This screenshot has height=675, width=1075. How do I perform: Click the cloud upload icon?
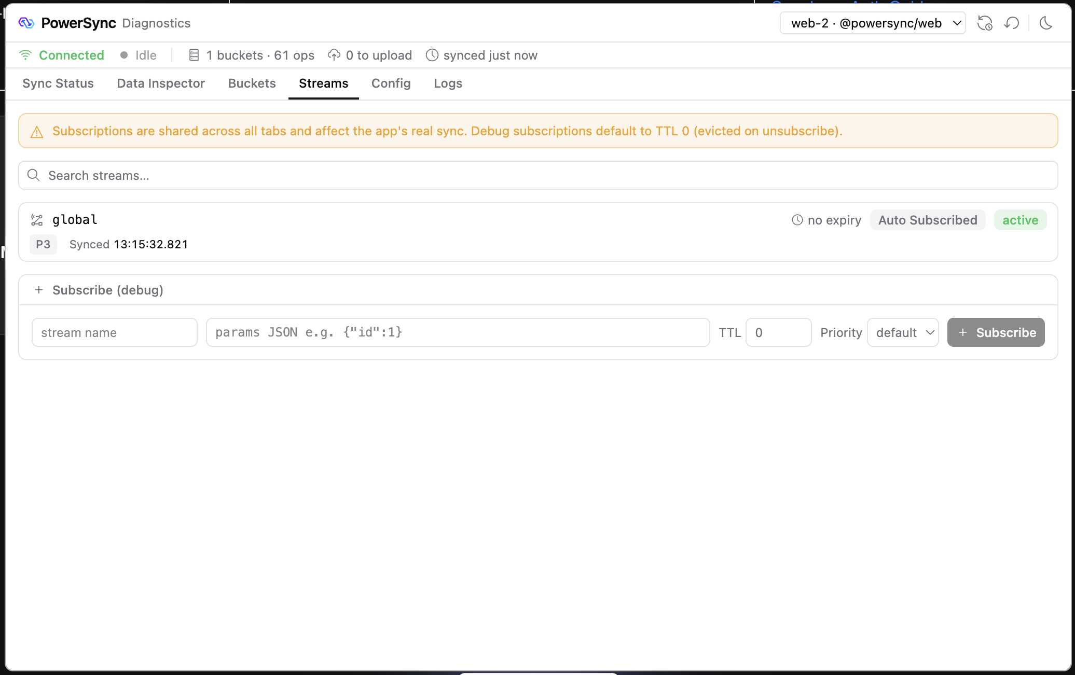coord(334,55)
